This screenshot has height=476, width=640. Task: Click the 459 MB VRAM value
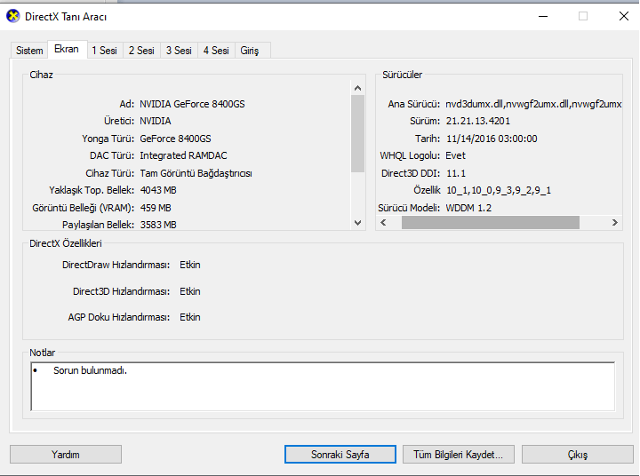click(156, 208)
